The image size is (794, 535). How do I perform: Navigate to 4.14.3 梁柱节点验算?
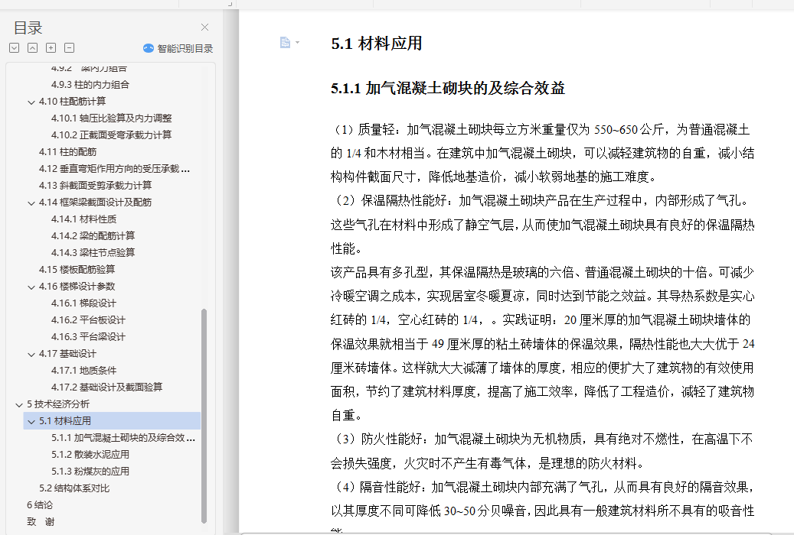tap(93, 252)
